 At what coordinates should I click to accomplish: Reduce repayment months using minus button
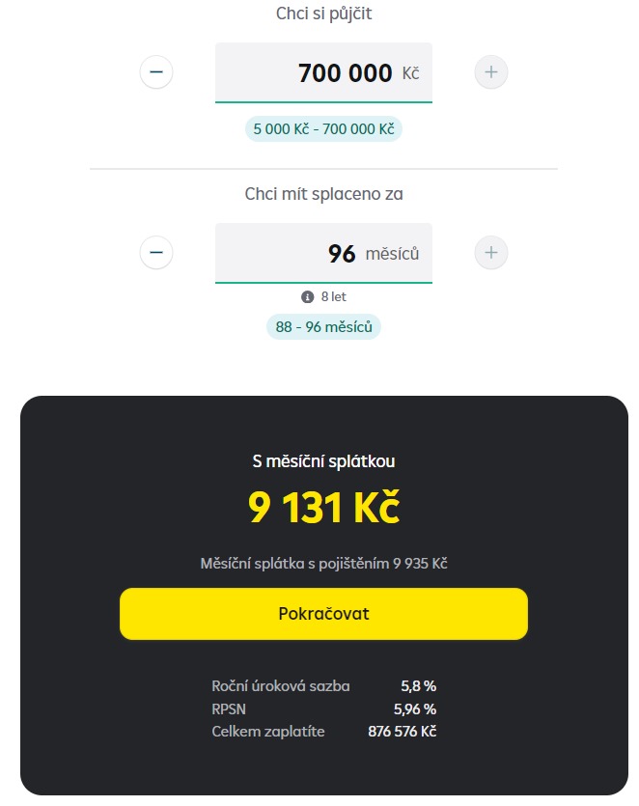[x=156, y=253]
